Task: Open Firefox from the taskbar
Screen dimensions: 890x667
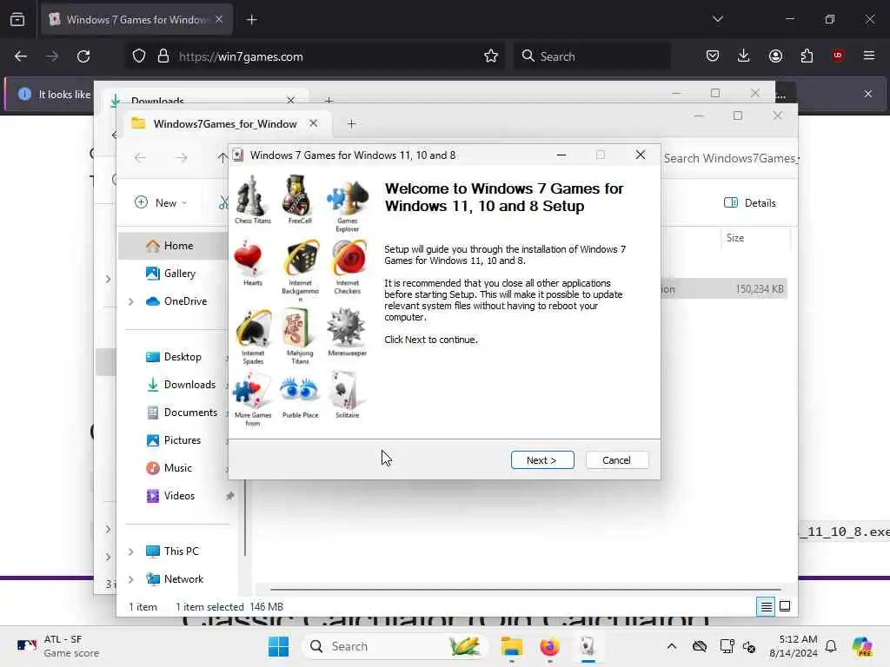Action: click(x=549, y=646)
